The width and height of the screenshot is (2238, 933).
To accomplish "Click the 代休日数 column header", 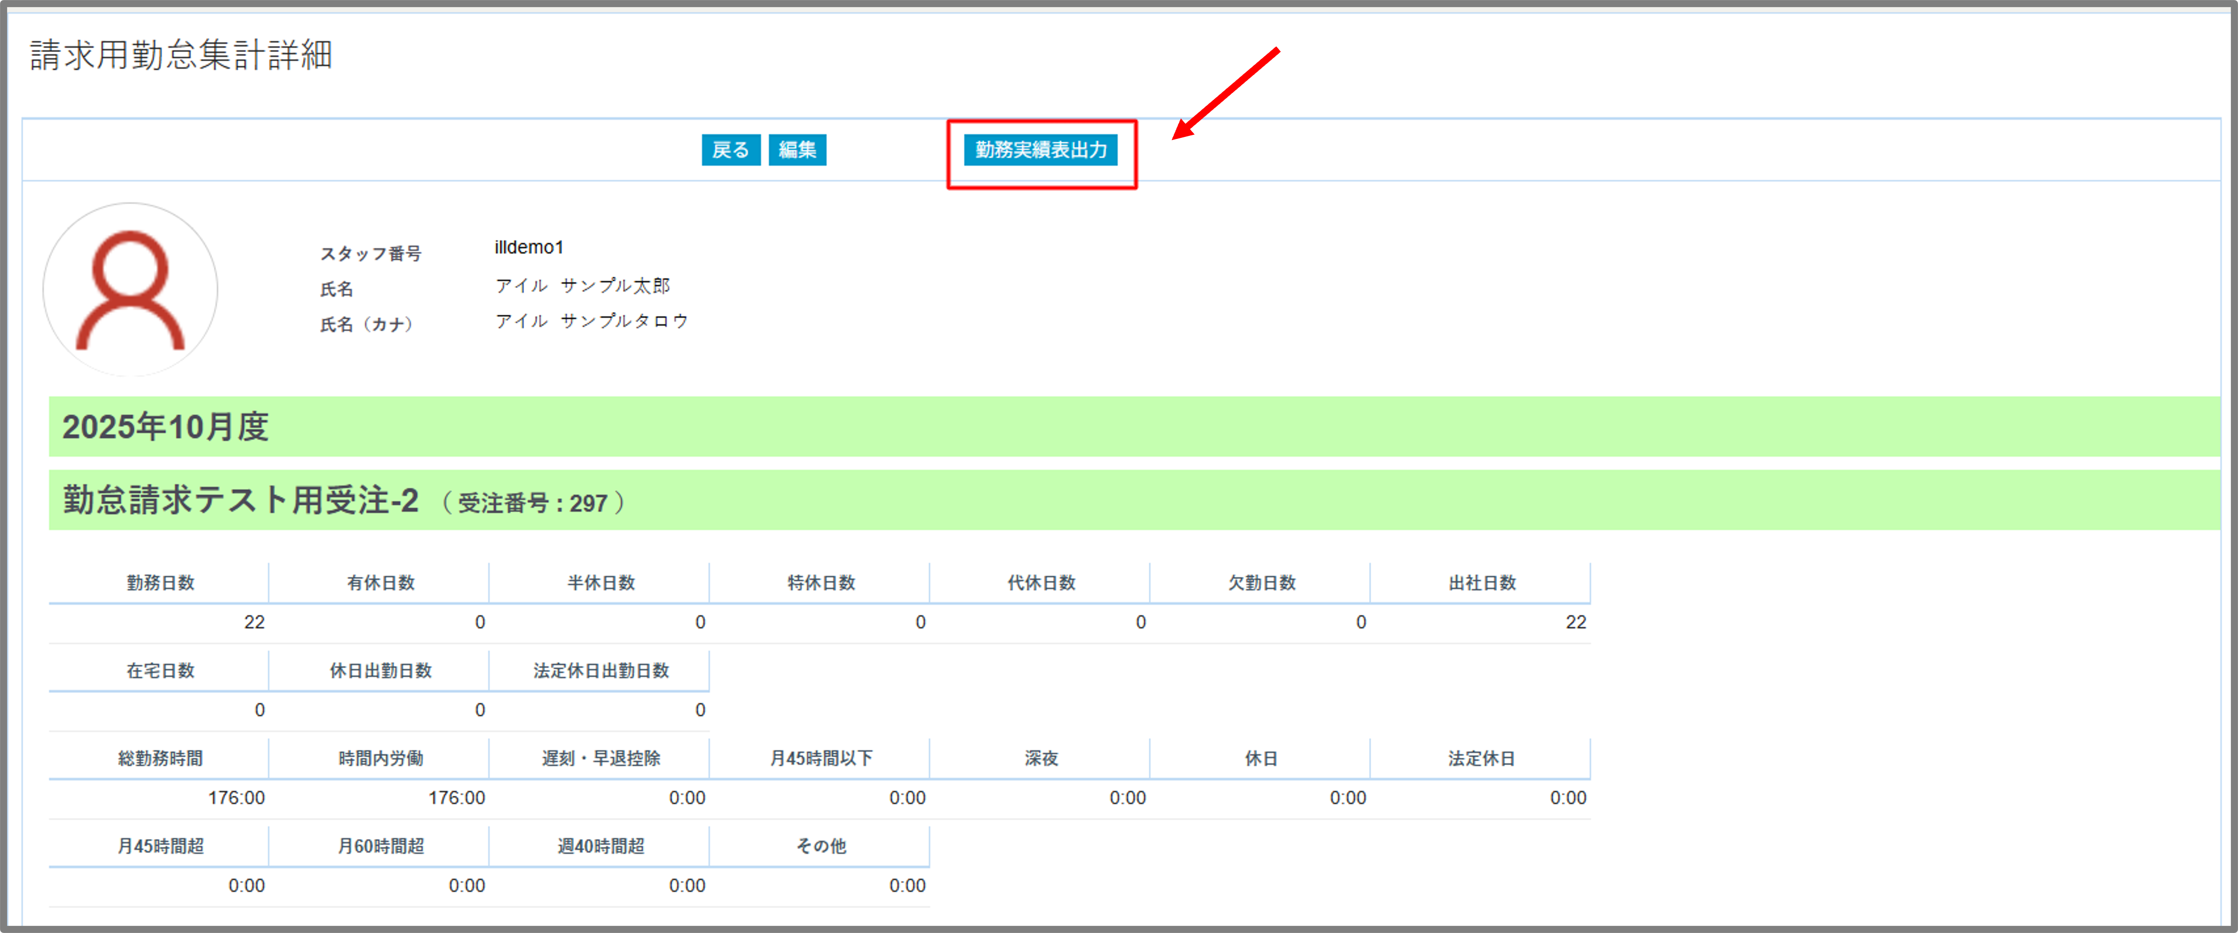I will pyautogui.click(x=1041, y=583).
